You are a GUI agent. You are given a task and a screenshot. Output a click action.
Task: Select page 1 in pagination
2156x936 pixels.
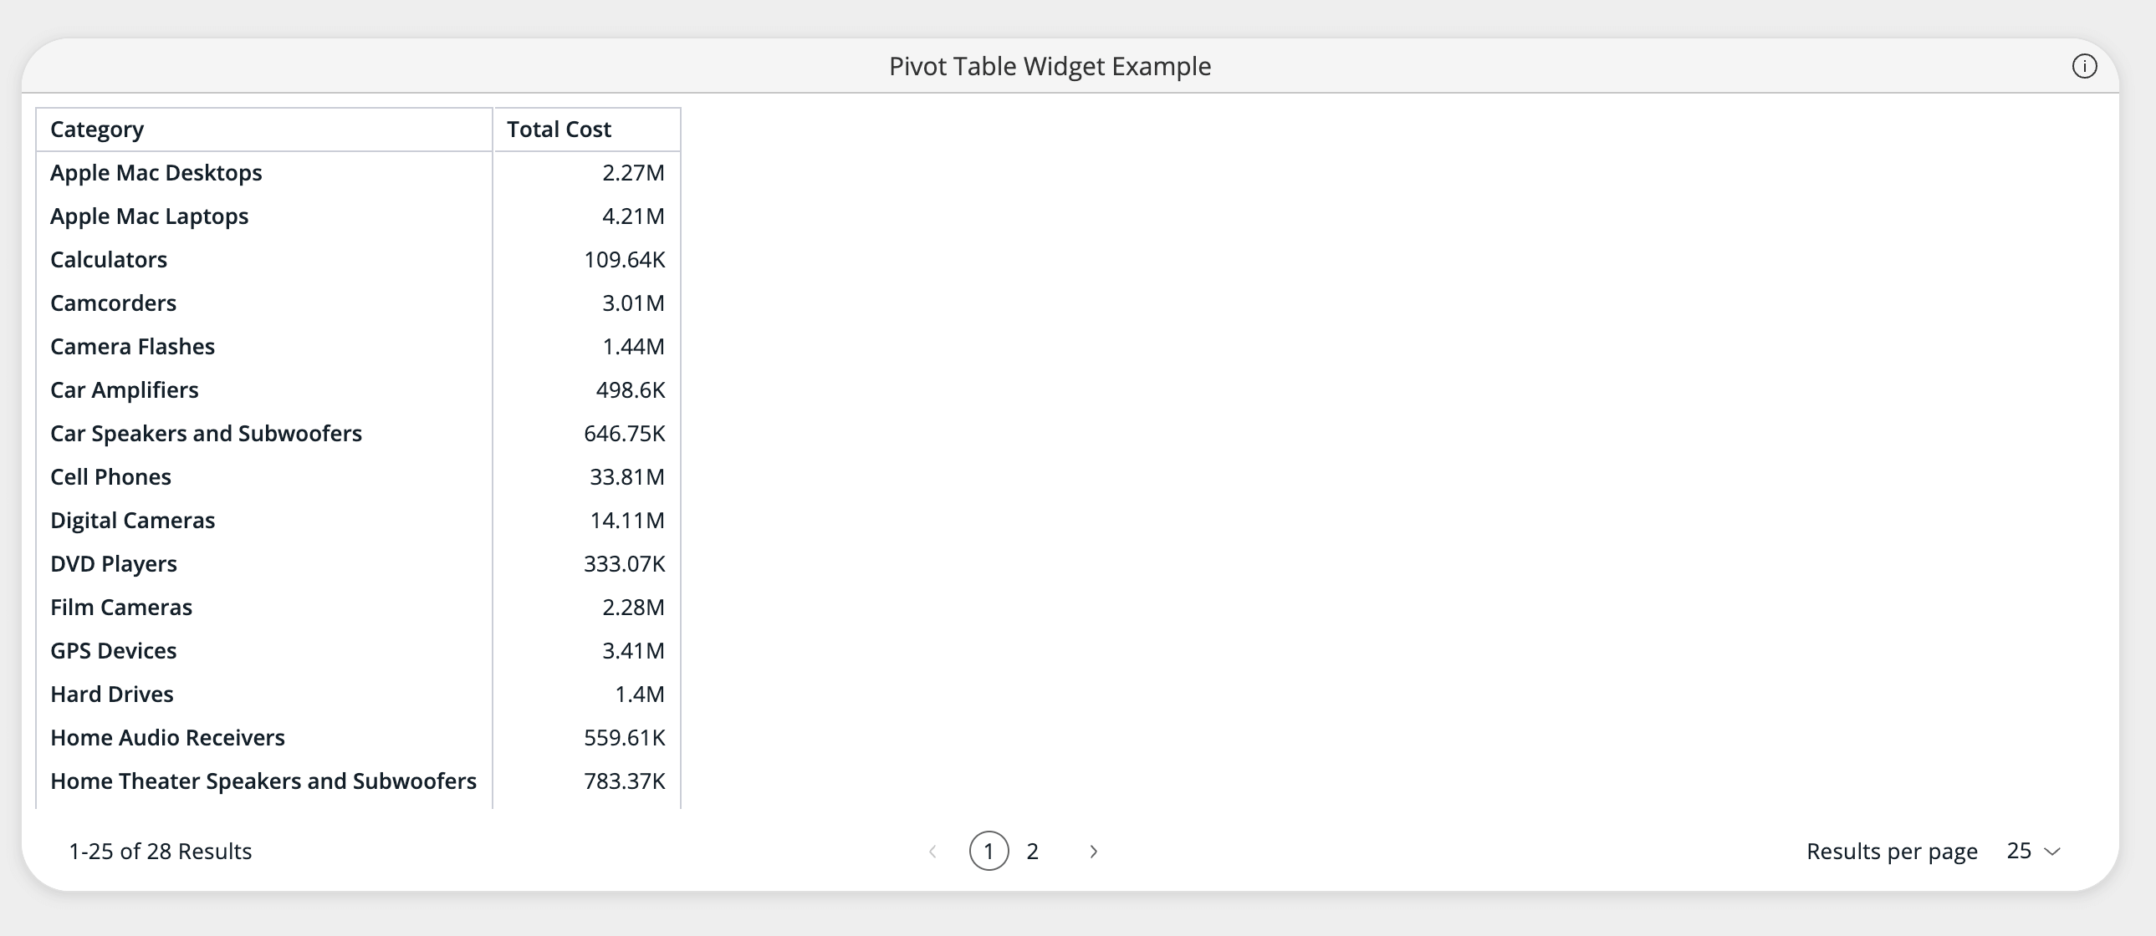(989, 852)
